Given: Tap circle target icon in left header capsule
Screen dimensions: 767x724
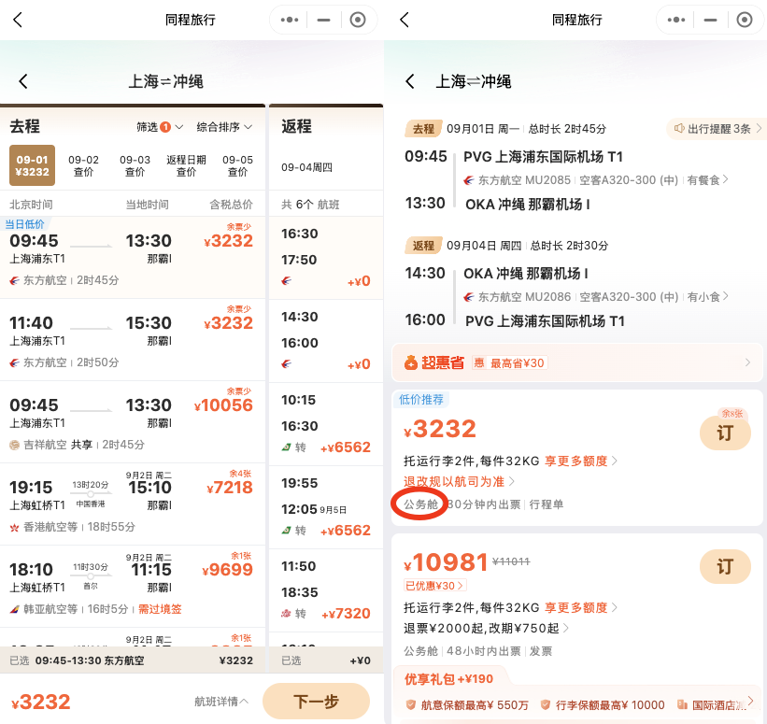Looking at the screenshot, I should coord(358,20).
